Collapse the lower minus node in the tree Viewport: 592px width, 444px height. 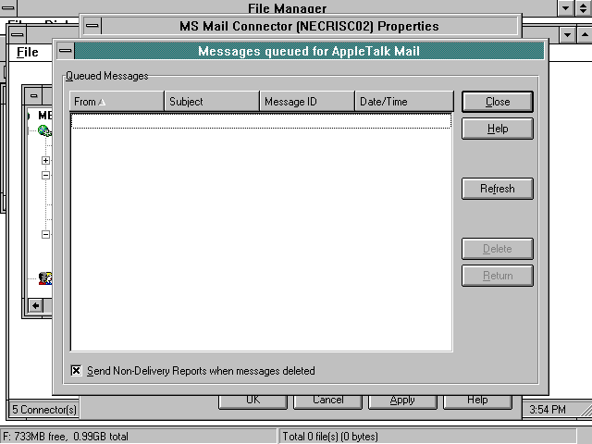(45, 234)
